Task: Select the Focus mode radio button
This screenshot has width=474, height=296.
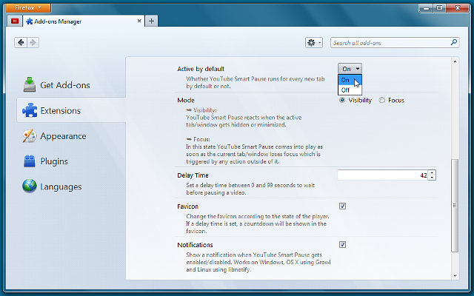Action: [x=382, y=100]
